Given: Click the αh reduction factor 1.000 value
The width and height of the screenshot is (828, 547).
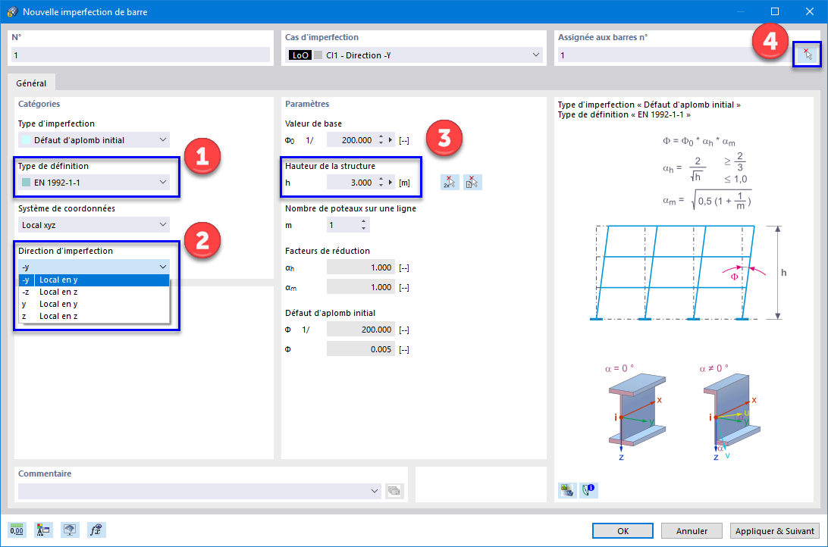Looking at the screenshot, I should coord(361,267).
